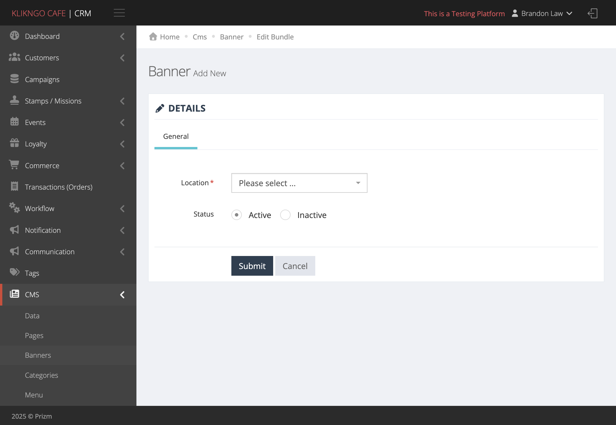Select the Active status radio button
The width and height of the screenshot is (616, 425).
pyautogui.click(x=237, y=215)
